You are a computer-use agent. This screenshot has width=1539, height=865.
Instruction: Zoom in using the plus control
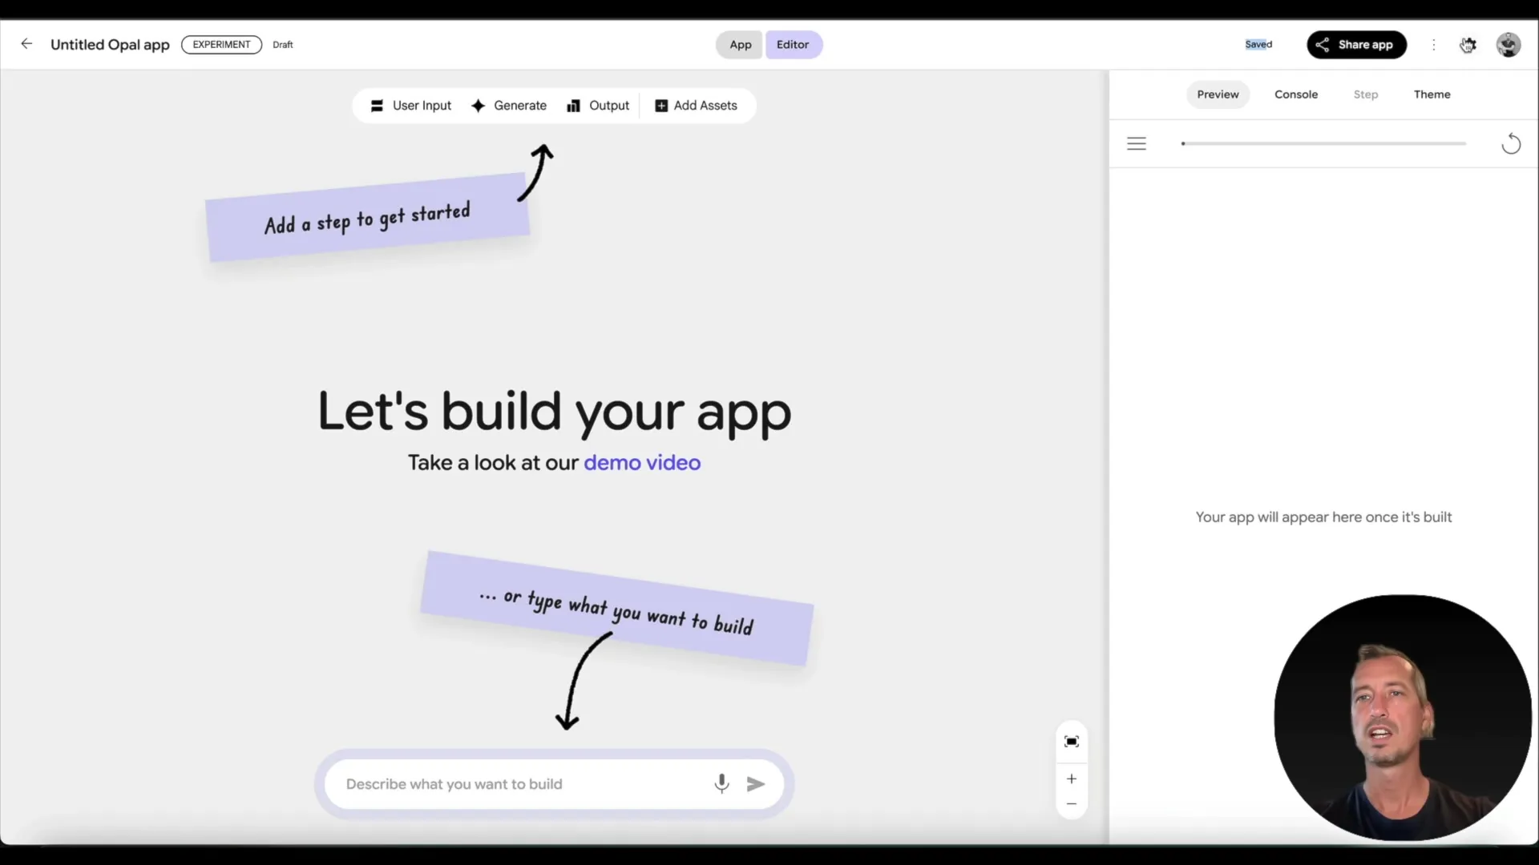(1072, 778)
